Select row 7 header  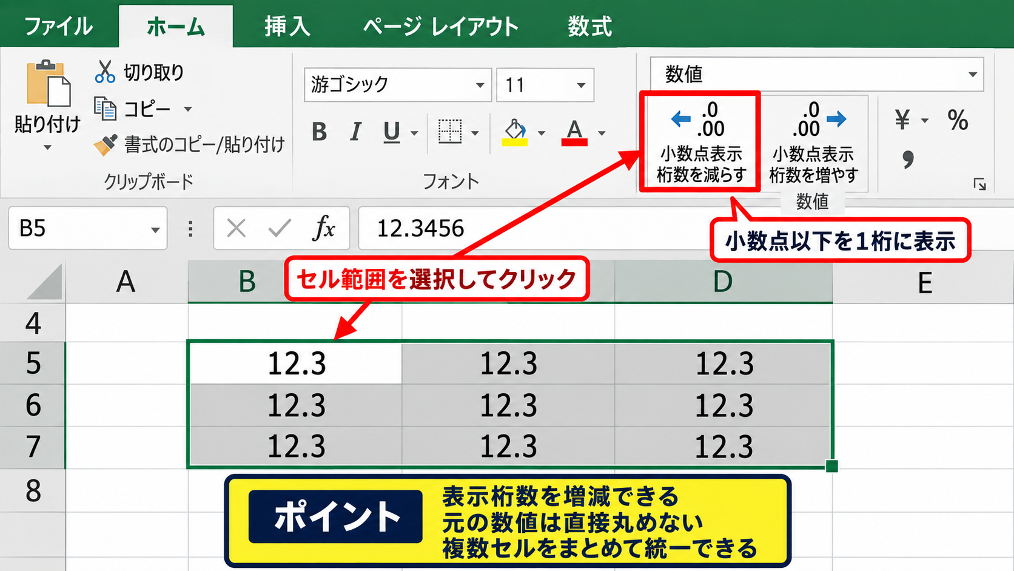pos(33,447)
